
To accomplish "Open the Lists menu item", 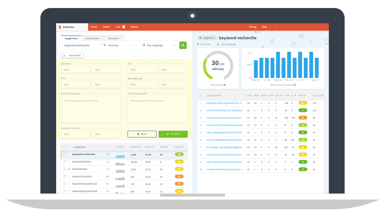I will pyautogui.click(x=120, y=27).
